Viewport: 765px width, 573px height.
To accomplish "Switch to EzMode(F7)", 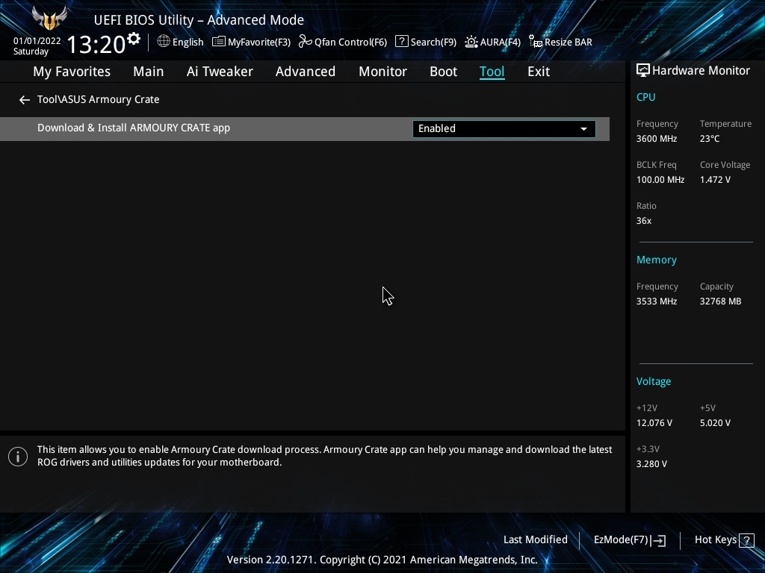I will click(621, 540).
